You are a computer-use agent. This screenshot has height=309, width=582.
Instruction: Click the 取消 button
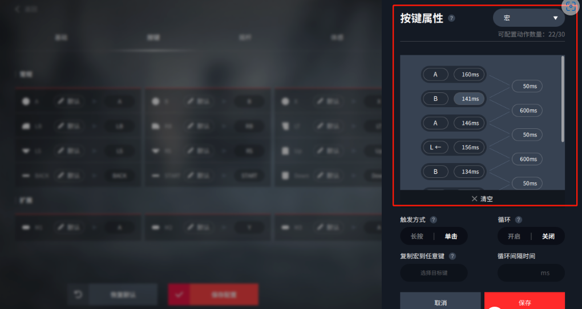(x=440, y=301)
